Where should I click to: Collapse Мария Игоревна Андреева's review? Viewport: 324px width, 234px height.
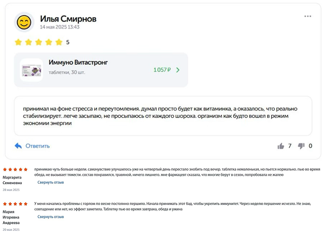point(50,216)
